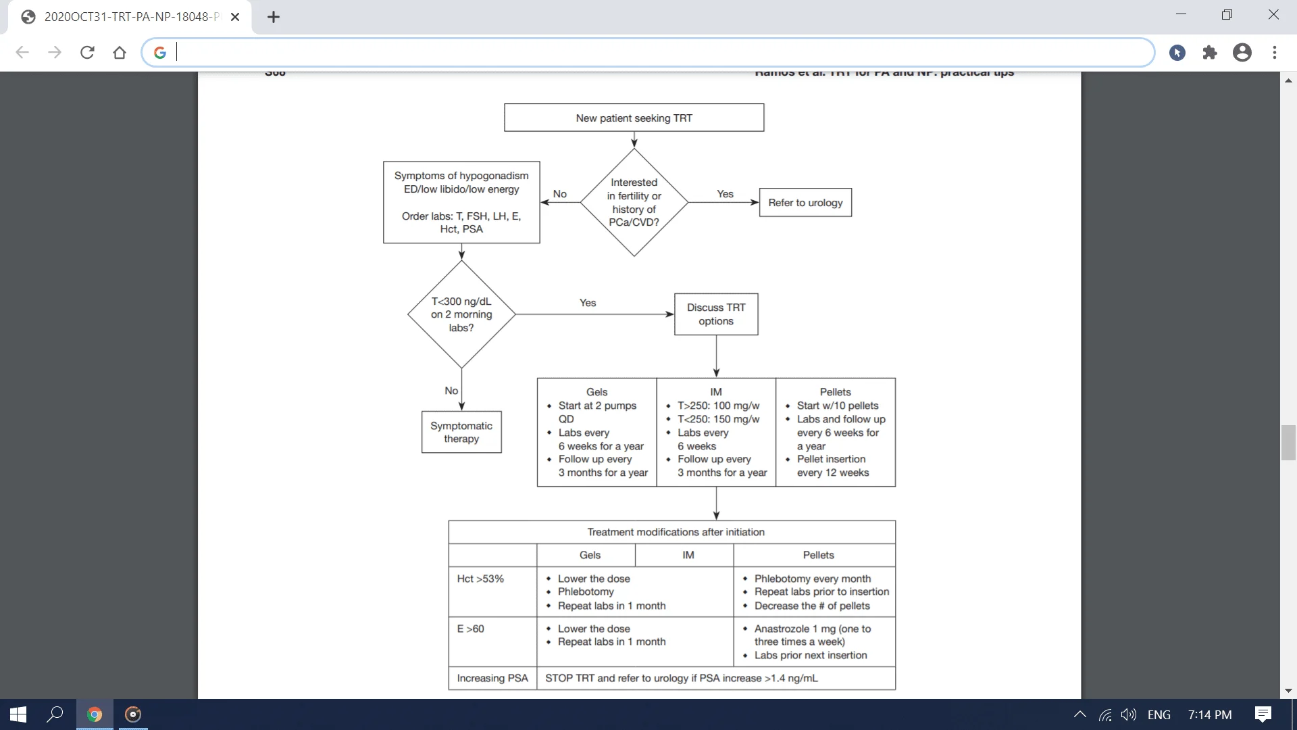This screenshot has height=730, width=1297.
Task: Click the browser extensions puzzle icon
Action: pyautogui.click(x=1211, y=51)
